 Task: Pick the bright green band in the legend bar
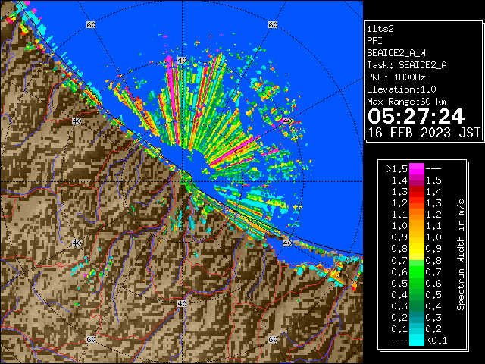(x=417, y=271)
